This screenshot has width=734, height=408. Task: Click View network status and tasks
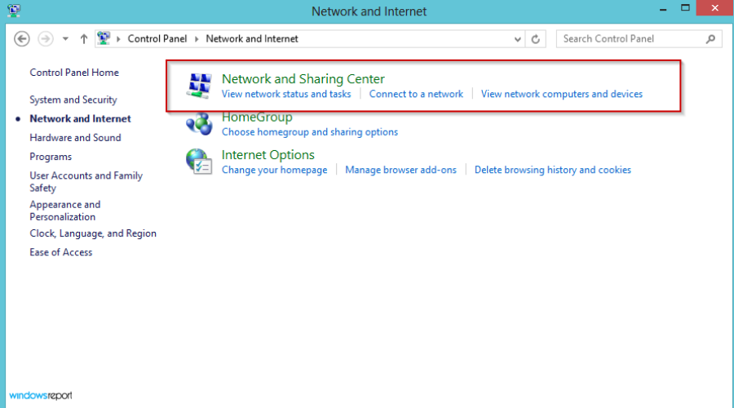[286, 94]
